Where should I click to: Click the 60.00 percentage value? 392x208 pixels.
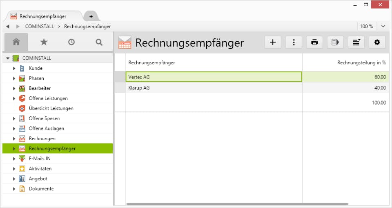click(380, 77)
